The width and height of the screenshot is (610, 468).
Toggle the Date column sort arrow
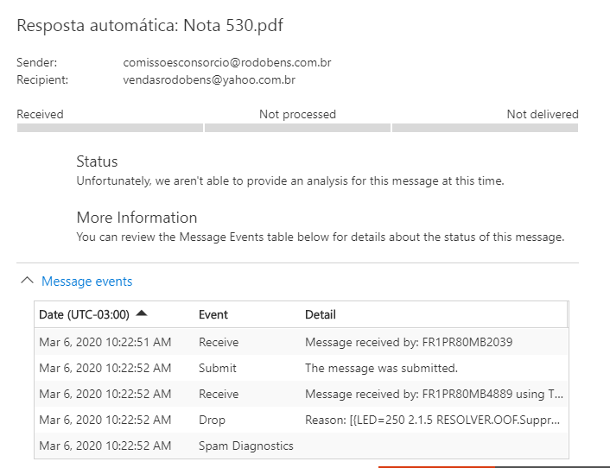(x=142, y=313)
